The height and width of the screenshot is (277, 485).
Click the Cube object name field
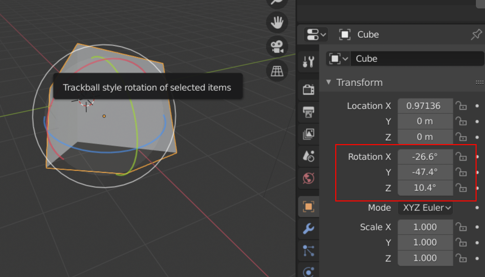(x=417, y=59)
